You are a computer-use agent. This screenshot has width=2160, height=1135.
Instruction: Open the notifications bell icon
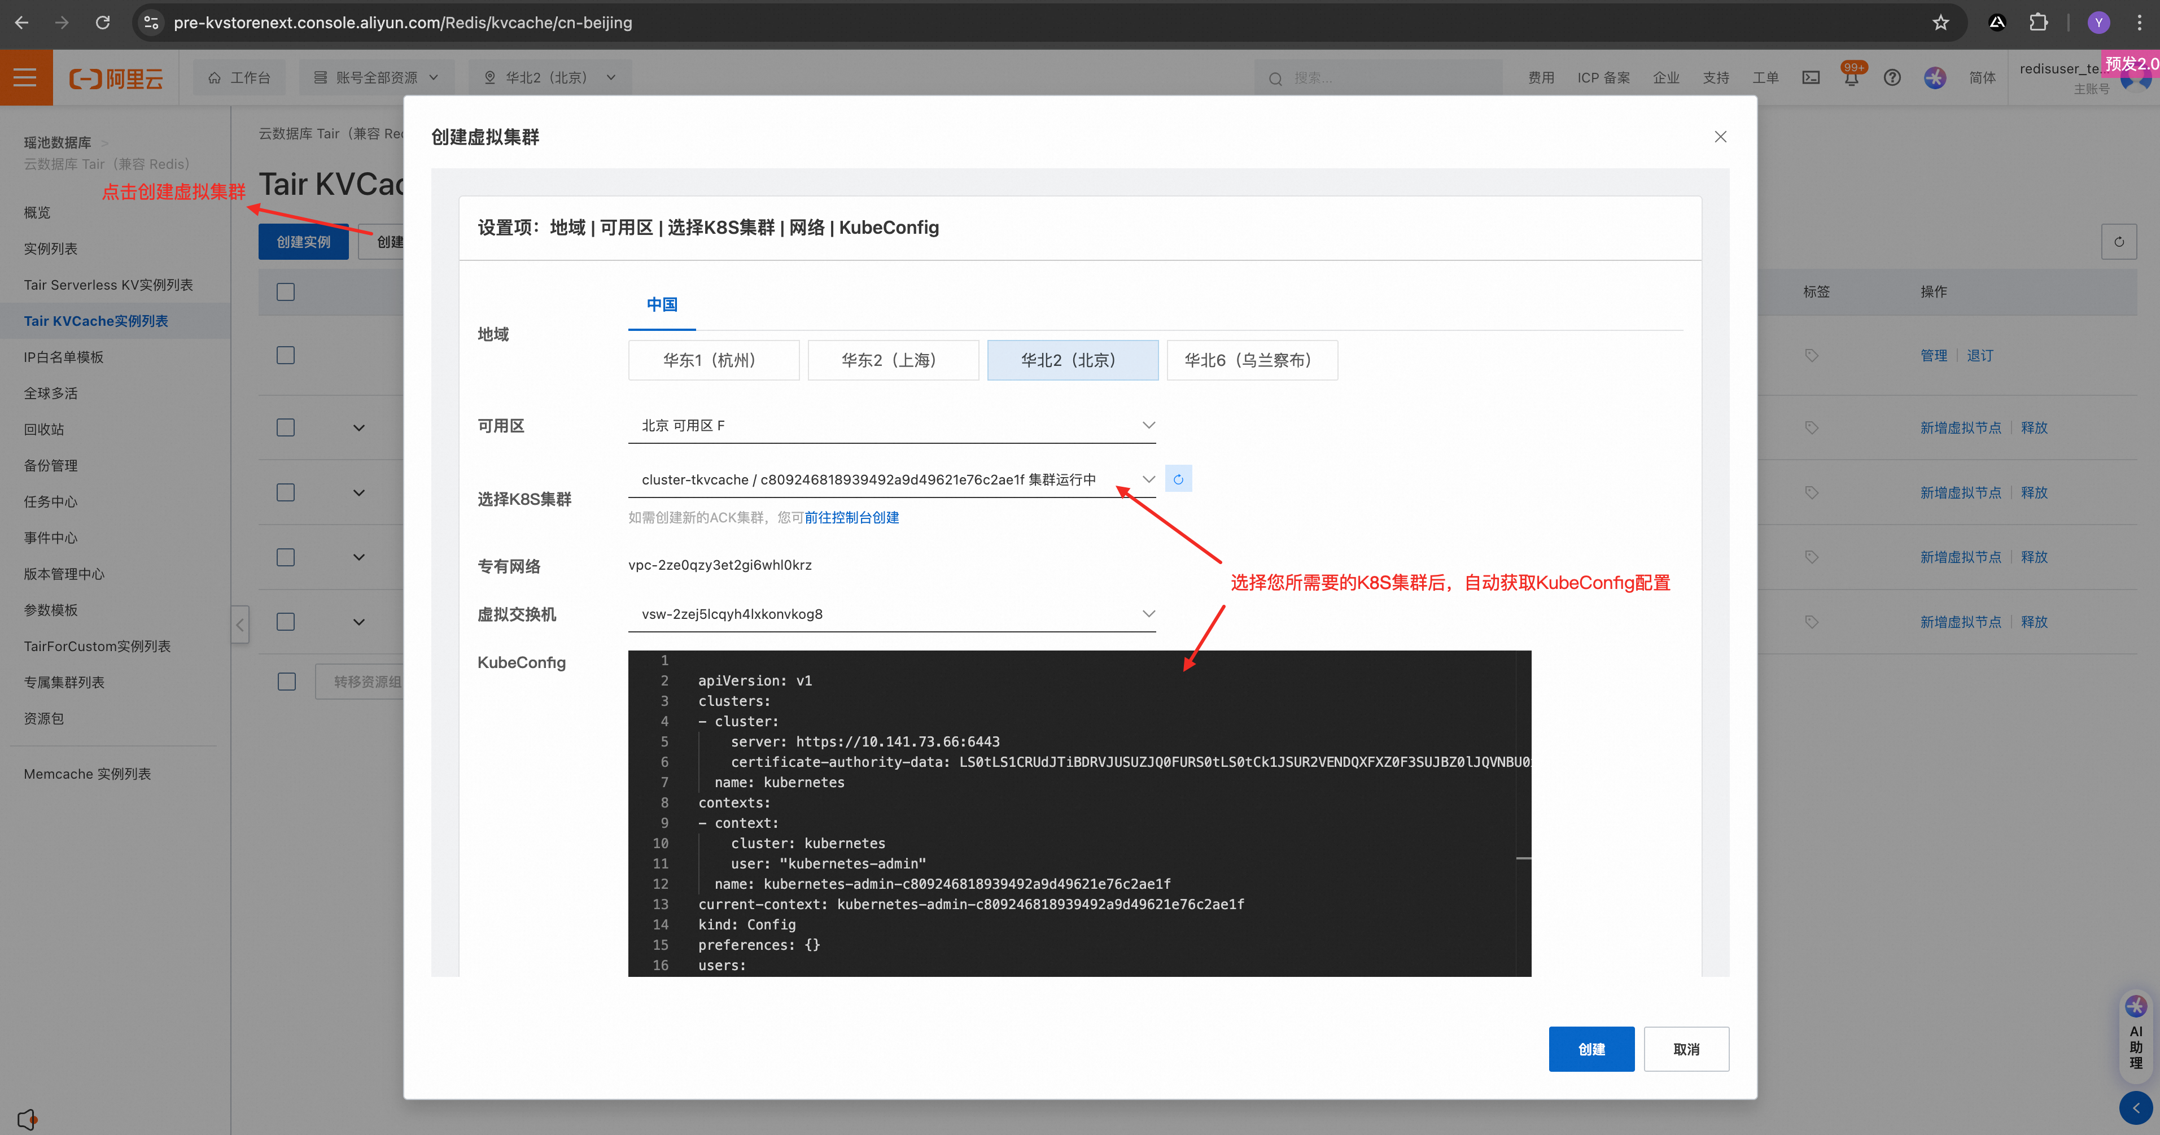tap(1851, 78)
